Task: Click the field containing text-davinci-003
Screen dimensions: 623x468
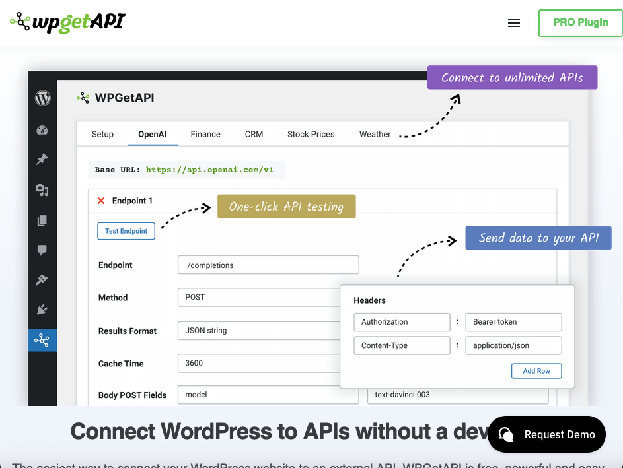Action: (x=458, y=396)
